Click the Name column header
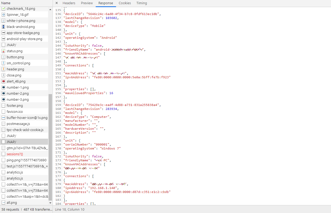The height and width of the screenshot is (213, 331). coord(6,3)
